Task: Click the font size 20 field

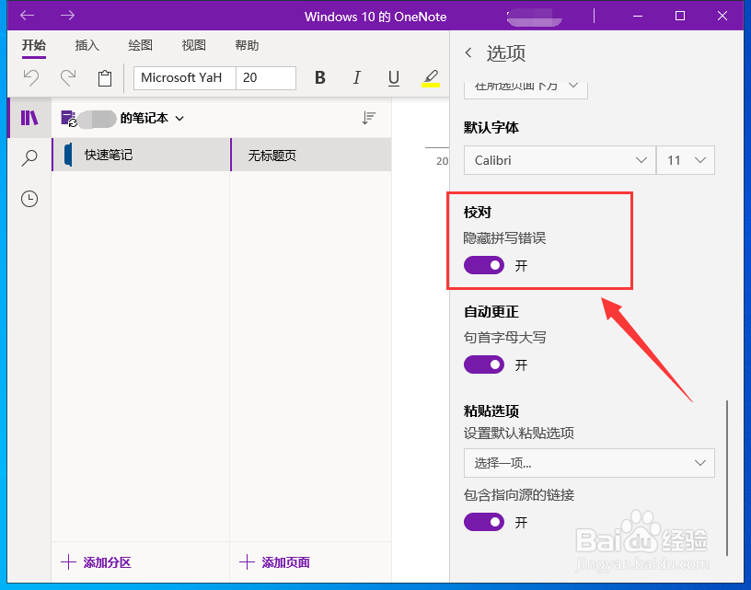Action: pos(266,77)
